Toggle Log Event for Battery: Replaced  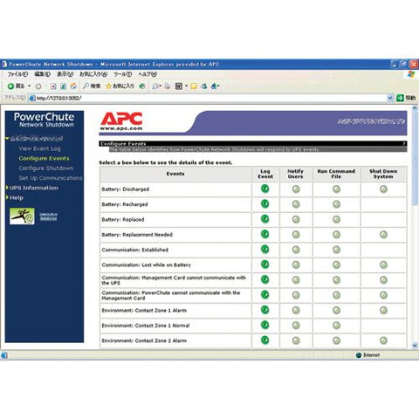point(264,219)
